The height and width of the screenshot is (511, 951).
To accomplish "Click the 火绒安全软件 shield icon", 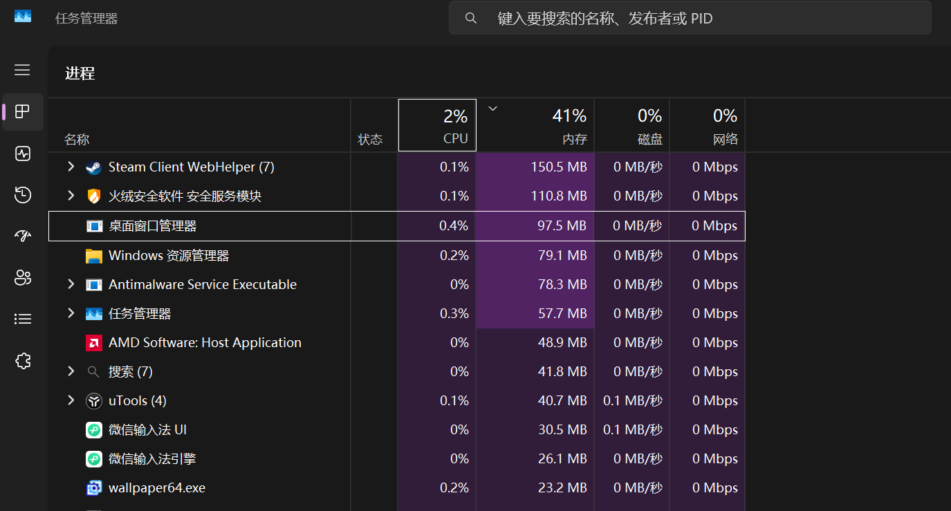I will pyautogui.click(x=94, y=196).
